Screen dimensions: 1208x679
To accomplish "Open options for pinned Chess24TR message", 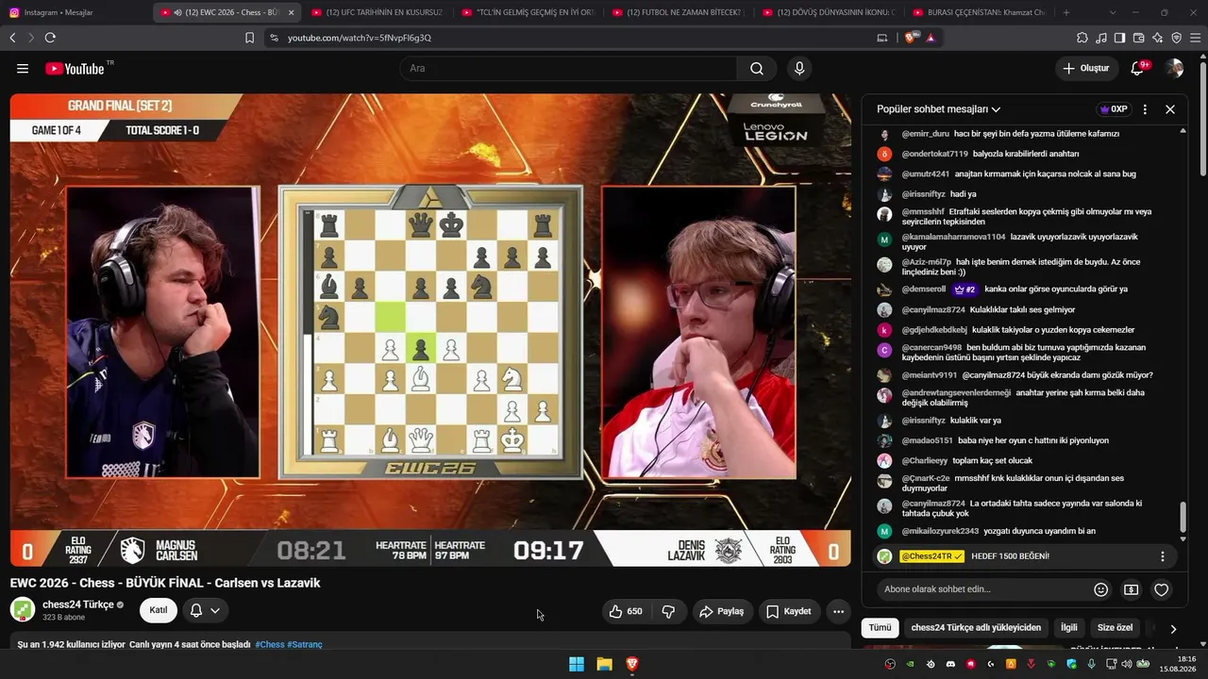I will (x=1163, y=556).
